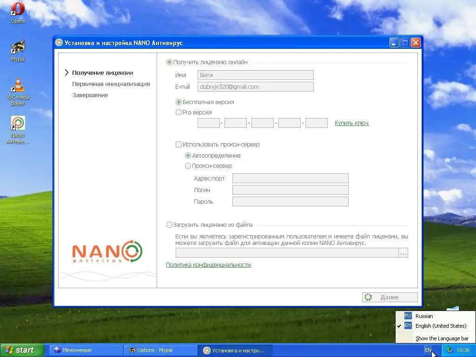Click the tray icon next to the clock
The image size is (476, 357).
pyautogui.click(x=450, y=350)
